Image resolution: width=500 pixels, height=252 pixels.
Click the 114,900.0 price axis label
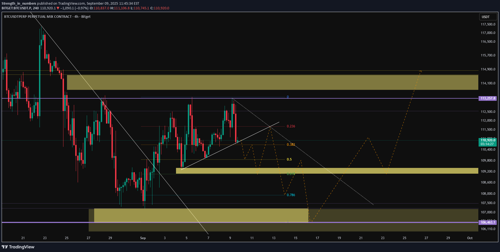point(488,69)
